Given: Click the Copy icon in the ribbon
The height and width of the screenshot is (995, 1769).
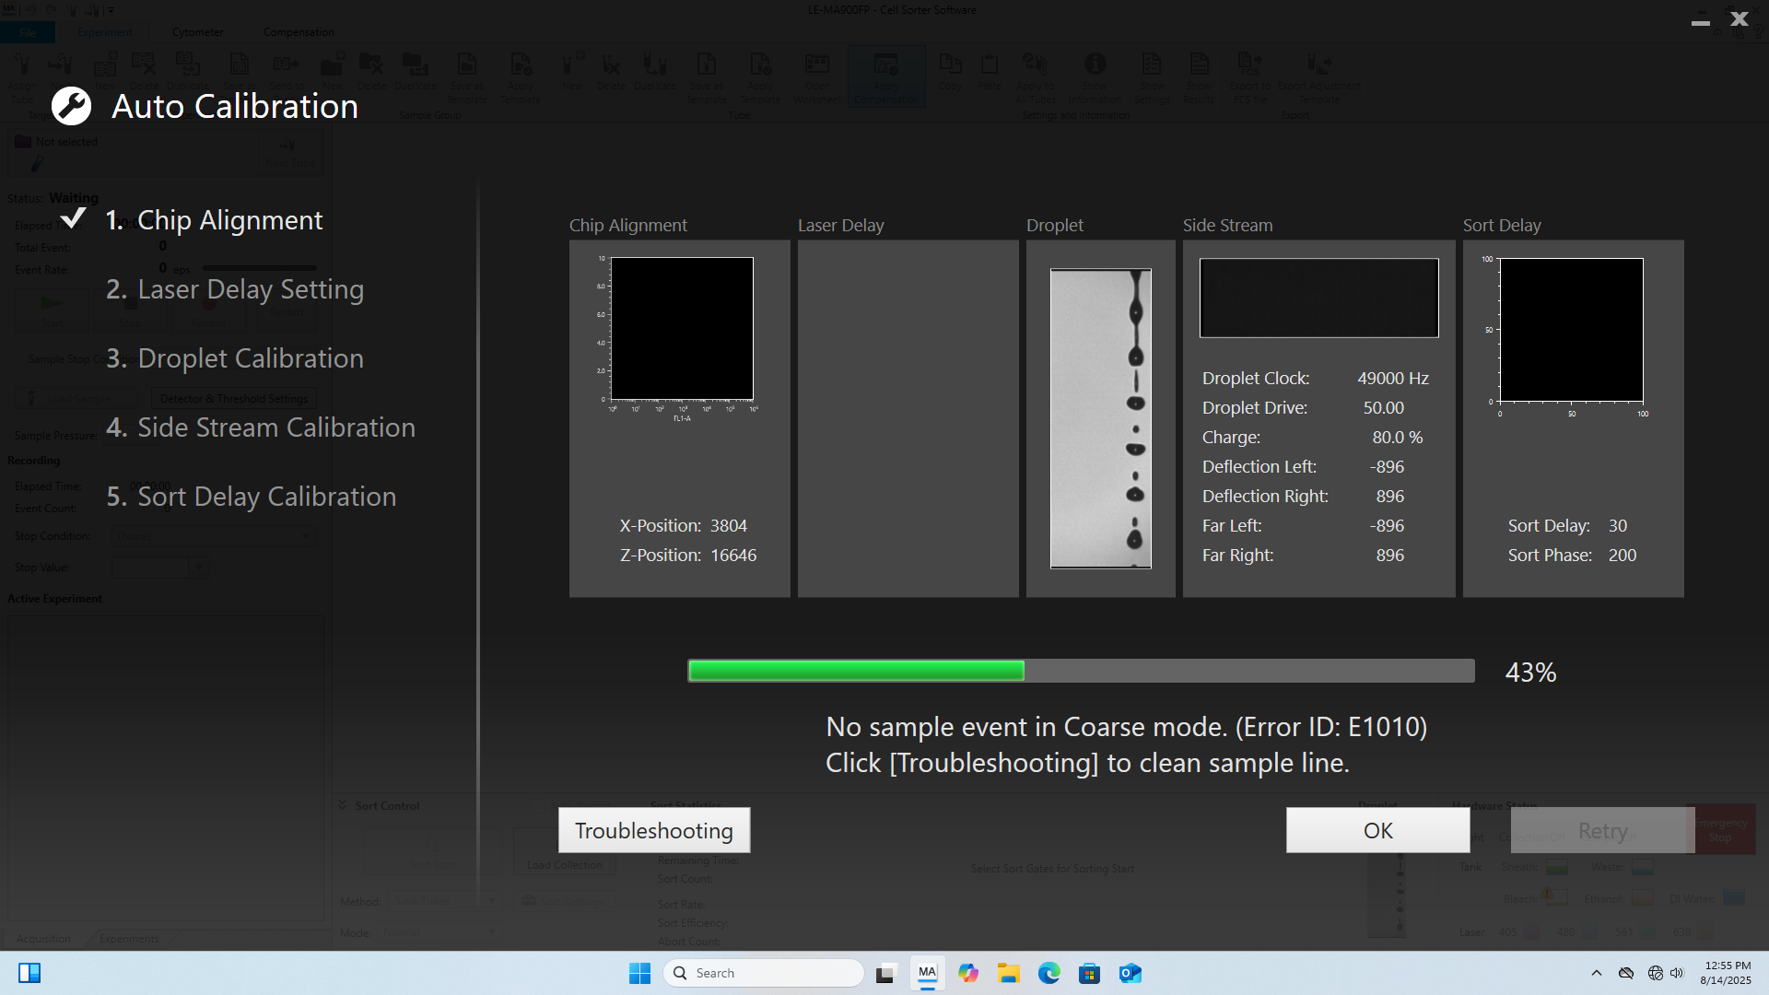Looking at the screenshot, I should point(950,74).
